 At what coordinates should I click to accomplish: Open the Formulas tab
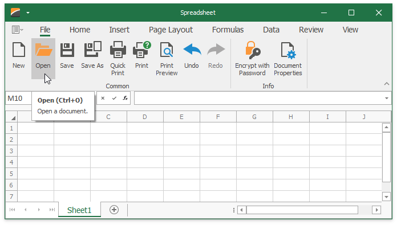click(228, 30)
